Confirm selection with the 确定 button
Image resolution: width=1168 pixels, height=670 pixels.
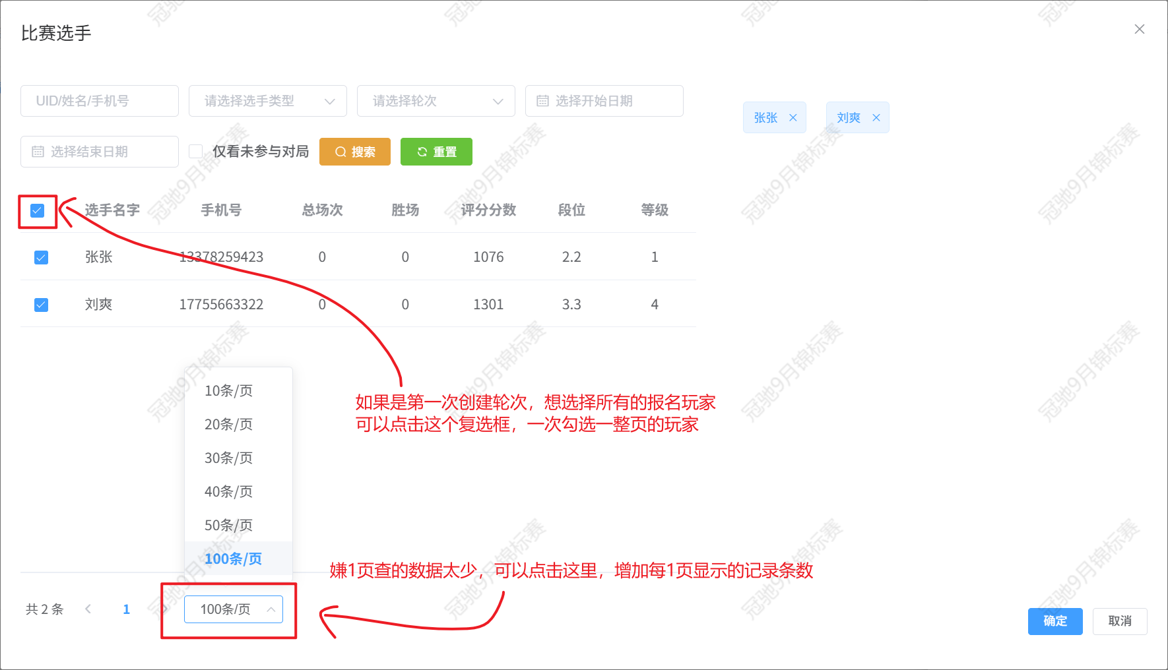point(1054,621)
